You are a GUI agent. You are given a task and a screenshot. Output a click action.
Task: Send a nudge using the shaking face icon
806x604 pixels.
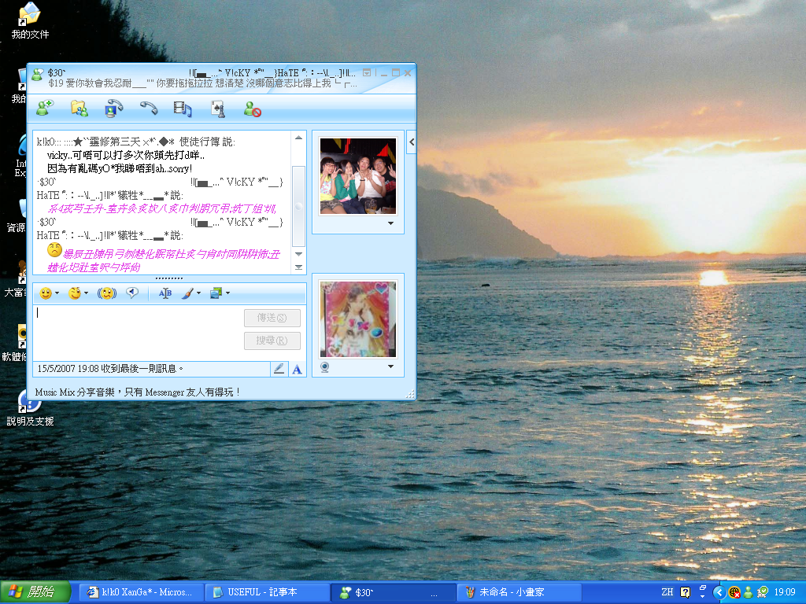[x=106, y=293]
